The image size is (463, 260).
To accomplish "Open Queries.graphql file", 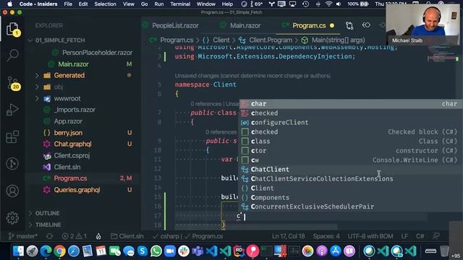I will pyautogui.click(x=77, y=190).
